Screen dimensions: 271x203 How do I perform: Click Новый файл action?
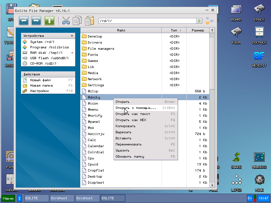point(48,80)
